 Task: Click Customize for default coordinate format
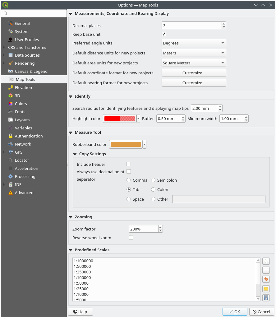point(194,73)
